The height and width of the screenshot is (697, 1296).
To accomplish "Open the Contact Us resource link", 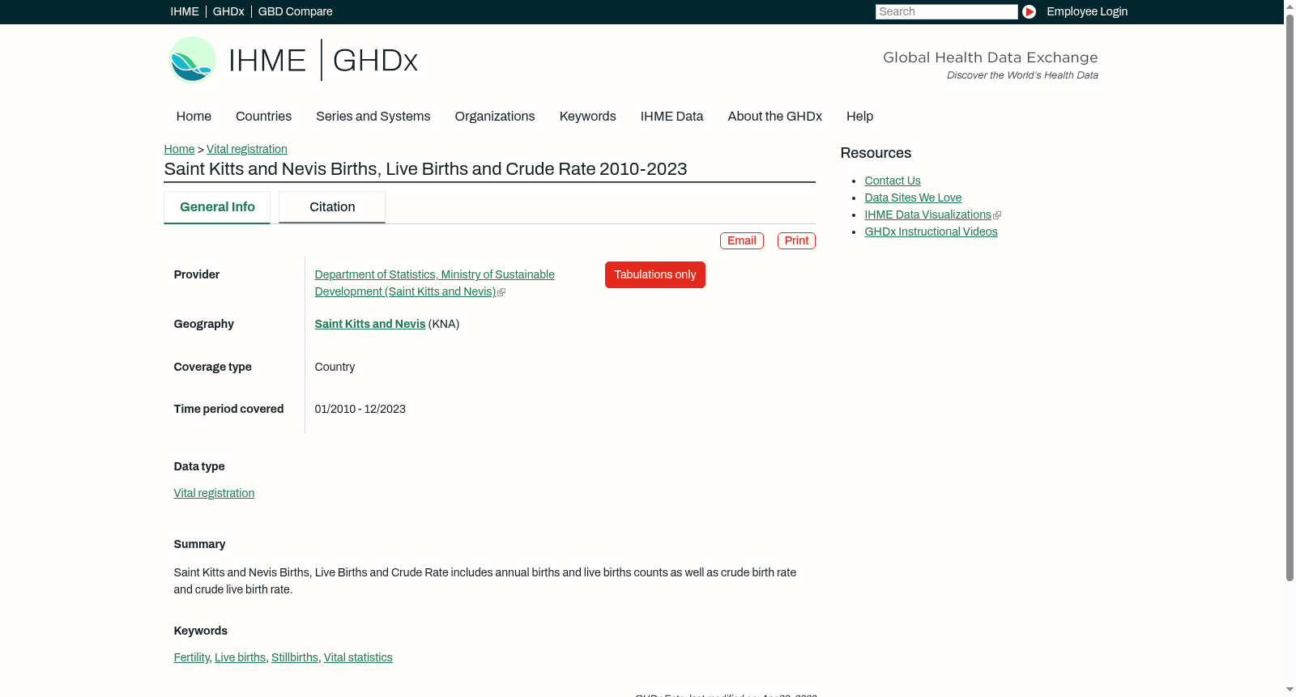I will click(893, 181).
